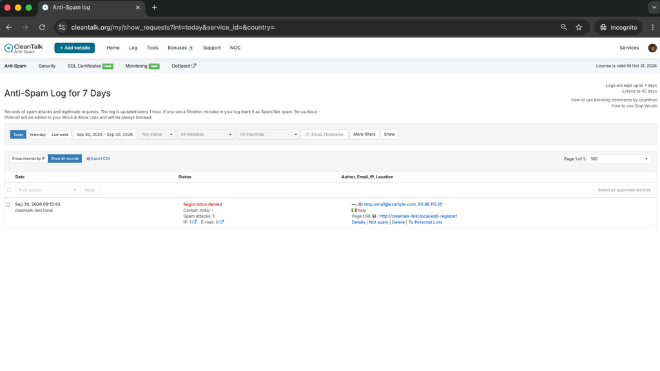The image size is (660, 371).
Task: Open How to use Stop Words link
Action: [634, 106]
